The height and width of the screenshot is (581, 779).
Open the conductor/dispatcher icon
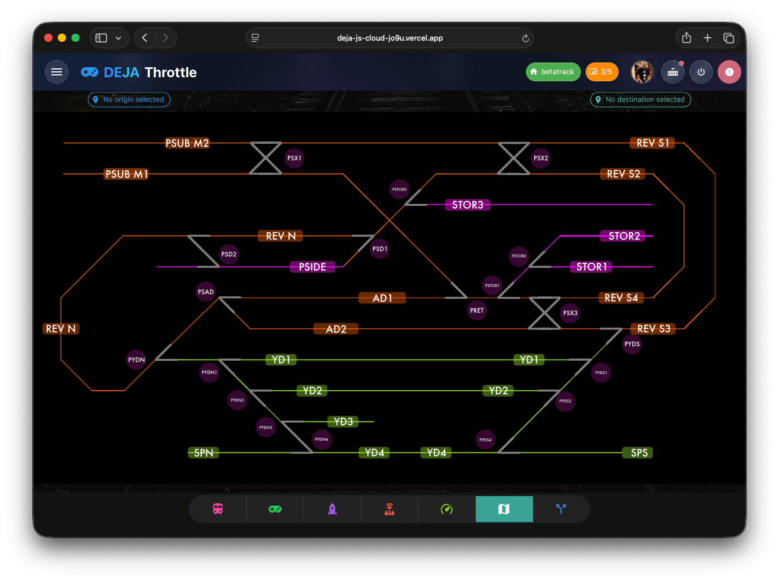point(389,509)
